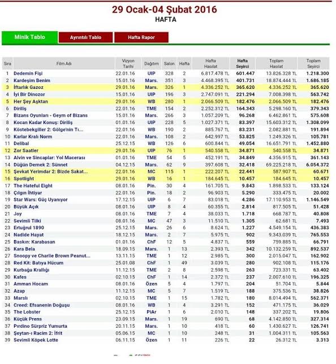The height and width of the screenshot is (364, 336).
Task: Sort by Vizyon Tarihi column header
Action: click(128, 63)
